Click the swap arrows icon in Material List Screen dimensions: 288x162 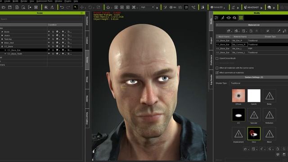pyautogui.click(x=268, y=31)
